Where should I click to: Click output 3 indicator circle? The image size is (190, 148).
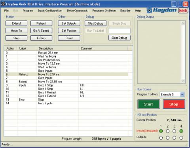(x=174, y=138)
